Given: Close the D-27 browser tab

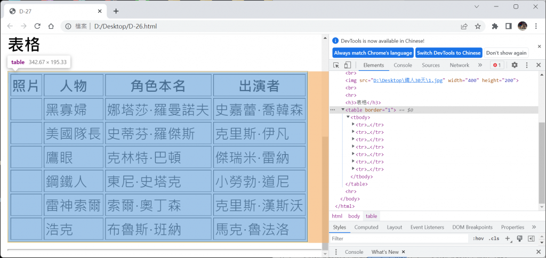Looking at the screenshot, I should (x=100, y=11).
